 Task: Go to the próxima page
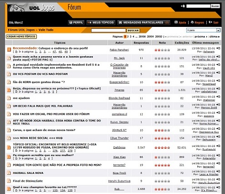[201, 36]
